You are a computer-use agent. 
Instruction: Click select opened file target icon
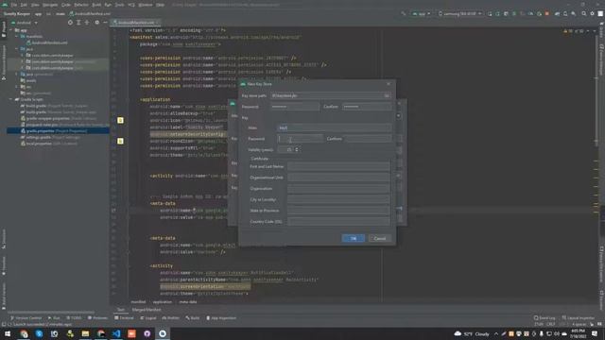(70, 23)
